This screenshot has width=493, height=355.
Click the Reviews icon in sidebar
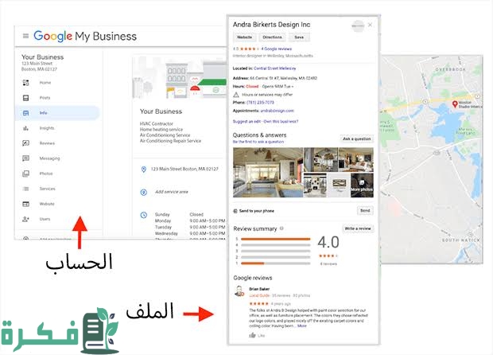pos(26,143)
